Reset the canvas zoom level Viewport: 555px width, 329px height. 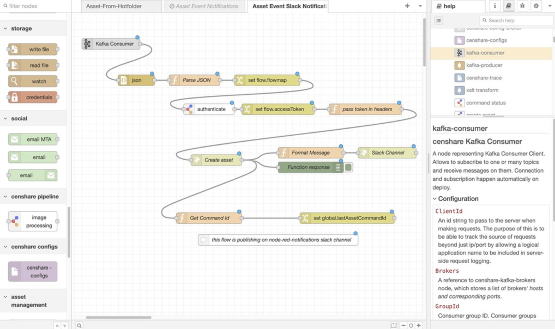click(x=411, y=325)
